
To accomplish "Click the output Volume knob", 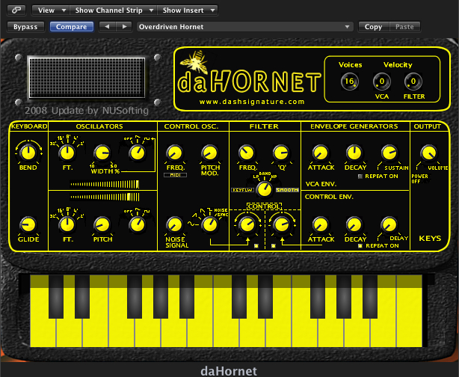I will [x=429, y=153].
